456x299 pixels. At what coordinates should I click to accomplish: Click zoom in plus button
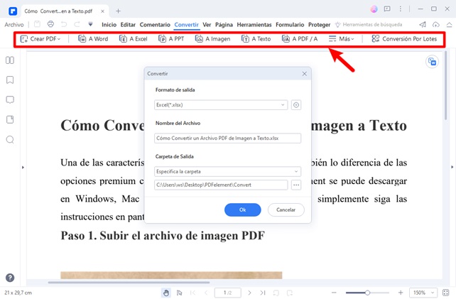tap(401, 293)
